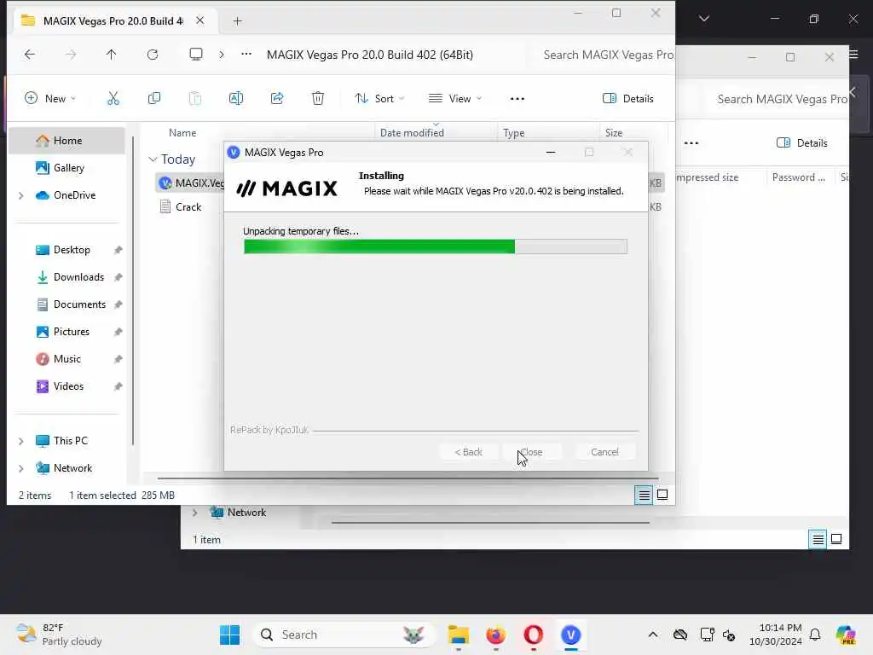Minimize the MAGIX Vegas Pro installer dialog
The width and height of the screenshot is (873, 655).
pyautogui.click(x=551, y=152)
